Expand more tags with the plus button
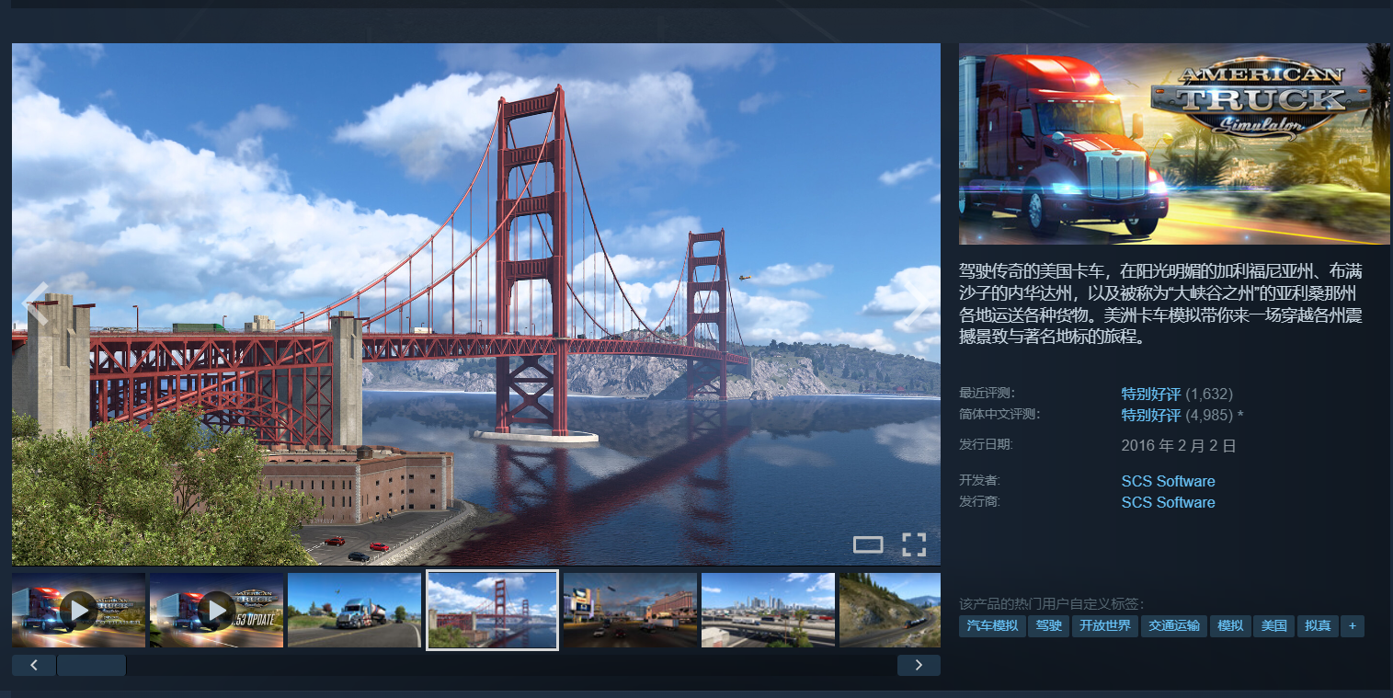Viewport: 1393px width, 698px height. tap(1352, 626)
